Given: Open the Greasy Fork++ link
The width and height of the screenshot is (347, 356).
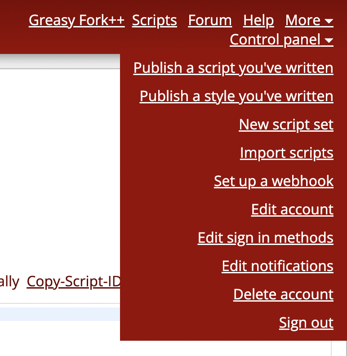Looking at the screenshot, I should click(x=76, y=20).
